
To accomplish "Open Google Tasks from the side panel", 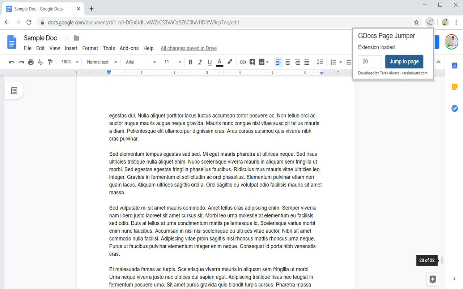I will (x=455, y=108).
